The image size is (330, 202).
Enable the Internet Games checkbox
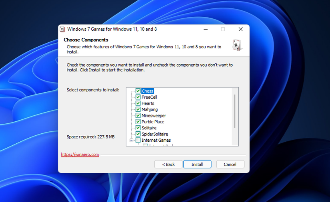click(138, 140)
